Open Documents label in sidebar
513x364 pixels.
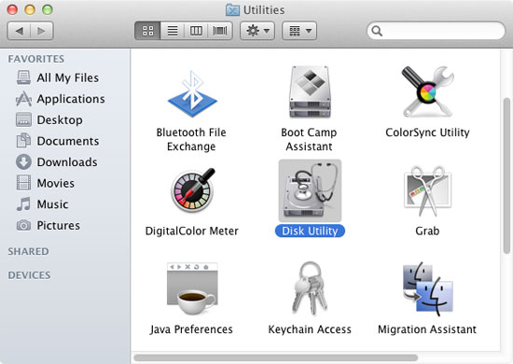click(x=68, y=141)
